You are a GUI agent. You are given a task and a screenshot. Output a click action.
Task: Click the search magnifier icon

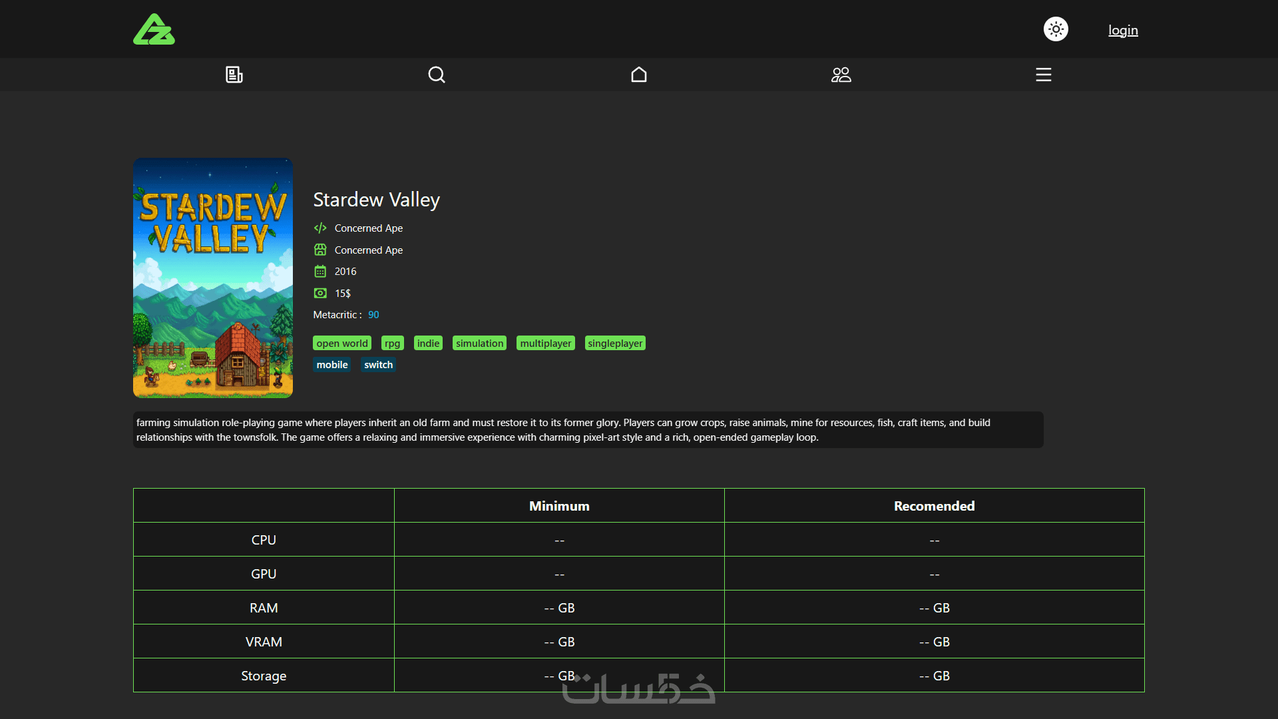tap(437, 75)
